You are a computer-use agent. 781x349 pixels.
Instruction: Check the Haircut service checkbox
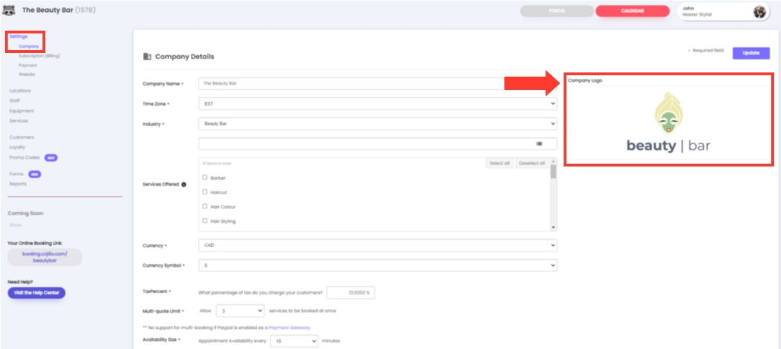click(205, 192)
